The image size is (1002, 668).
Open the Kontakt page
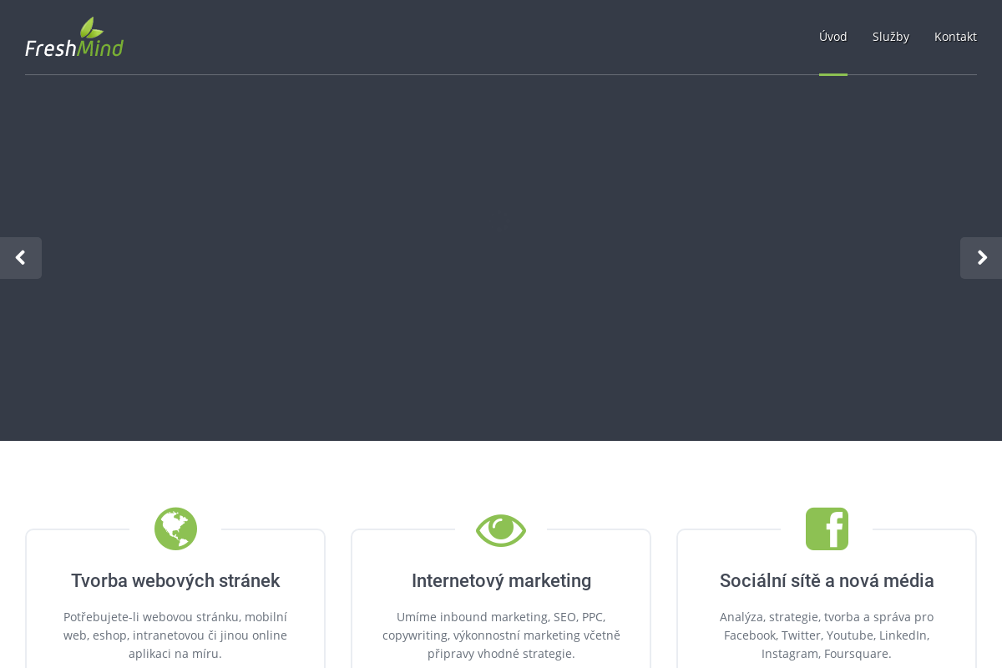(955, 37)
